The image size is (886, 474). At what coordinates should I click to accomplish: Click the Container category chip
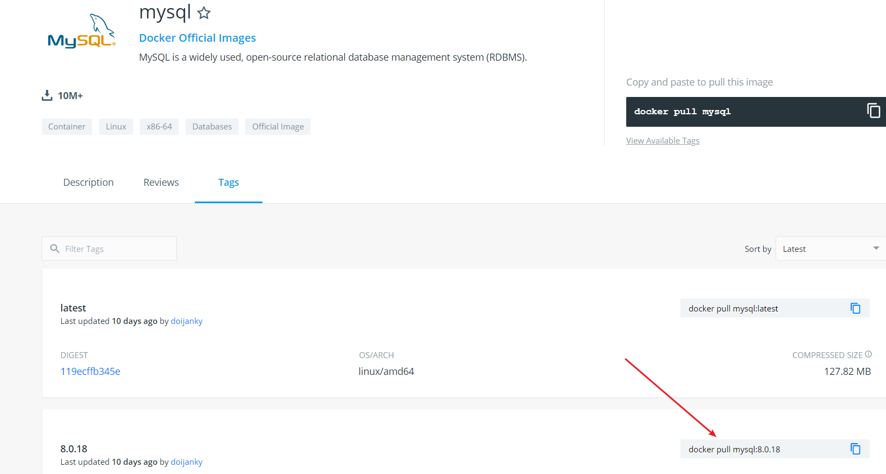coord(67,127)
